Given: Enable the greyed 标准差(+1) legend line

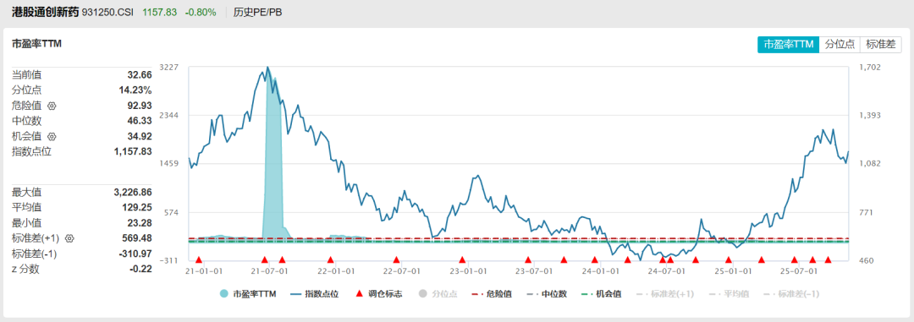Looking at the screenshot, I should [664, 294].
